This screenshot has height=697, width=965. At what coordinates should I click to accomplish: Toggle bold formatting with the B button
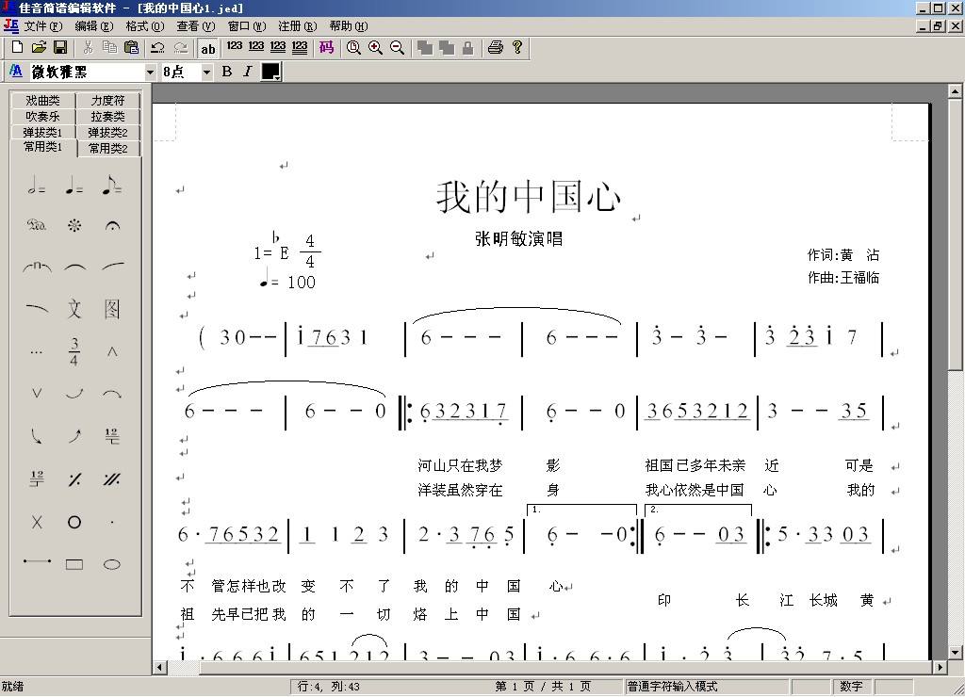click(226, 71)
